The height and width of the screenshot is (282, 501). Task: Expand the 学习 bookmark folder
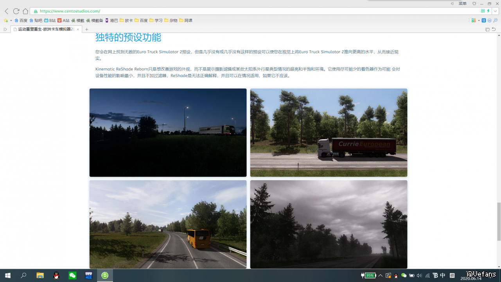point(156,20)
